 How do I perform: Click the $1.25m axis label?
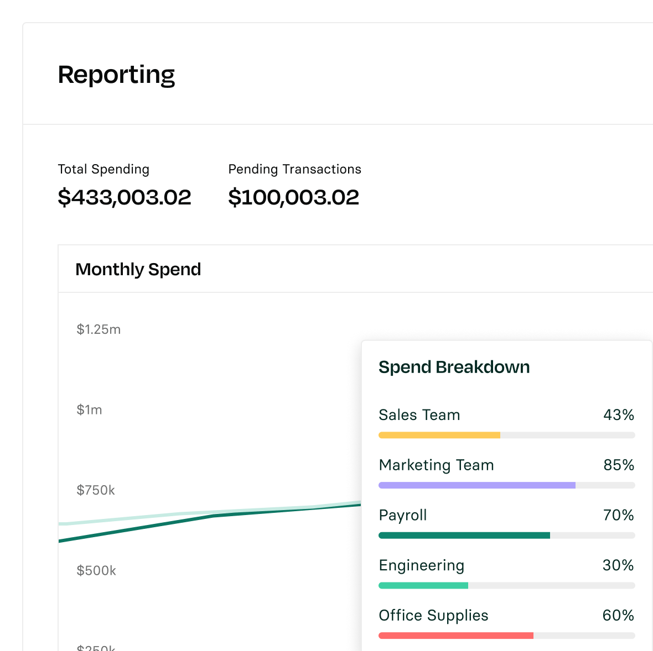point(99,329)
